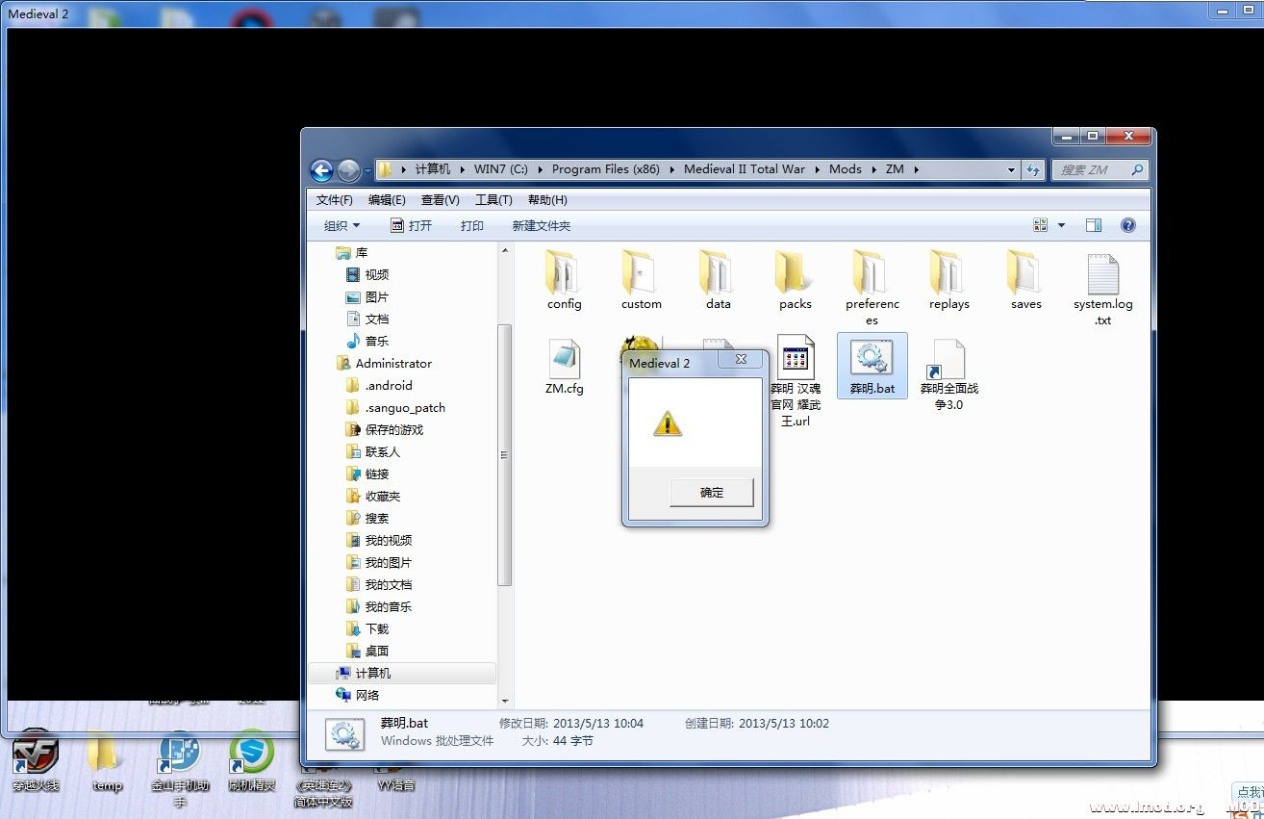Open the 文件(F) menu

point(334,200)
